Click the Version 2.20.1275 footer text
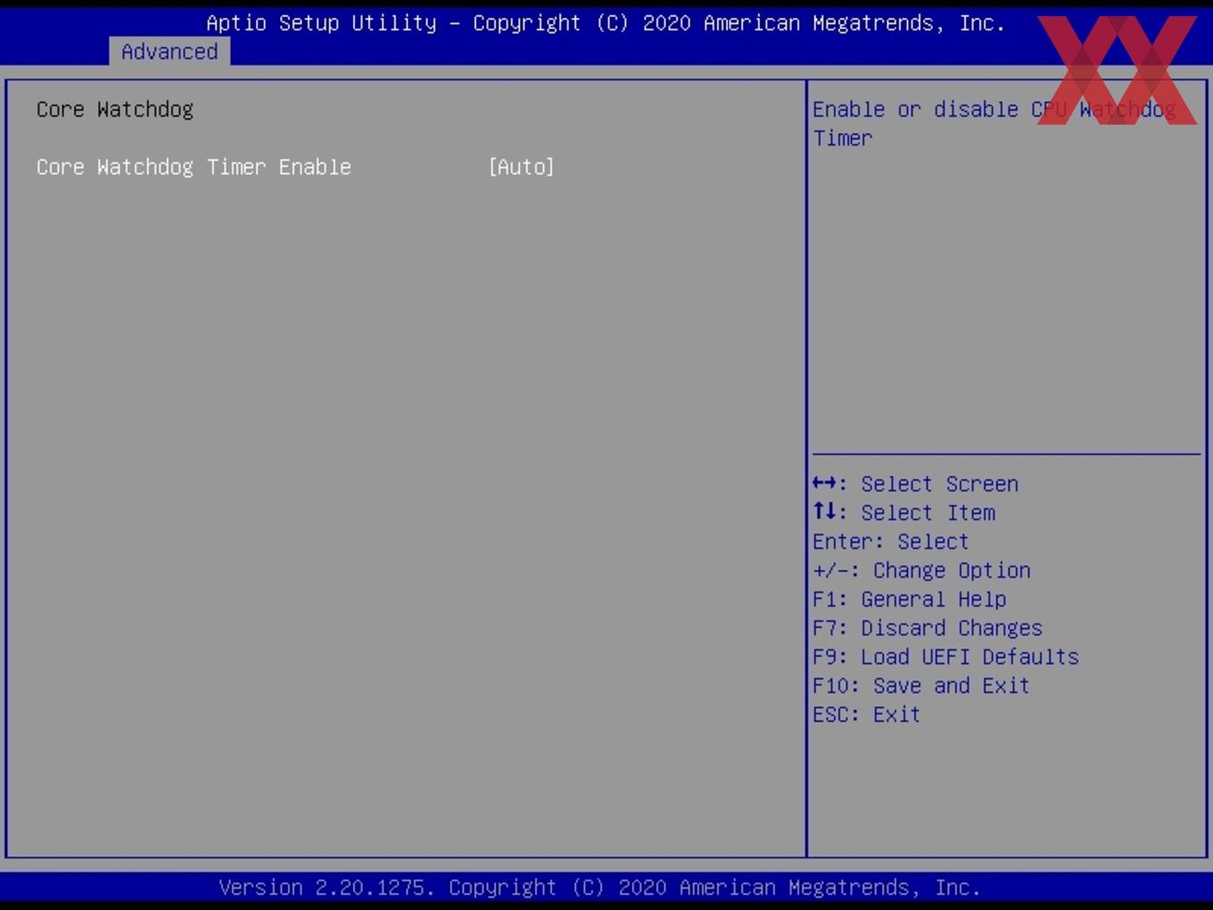Viewport: 1213px width, 910px height. click(599, 888)
